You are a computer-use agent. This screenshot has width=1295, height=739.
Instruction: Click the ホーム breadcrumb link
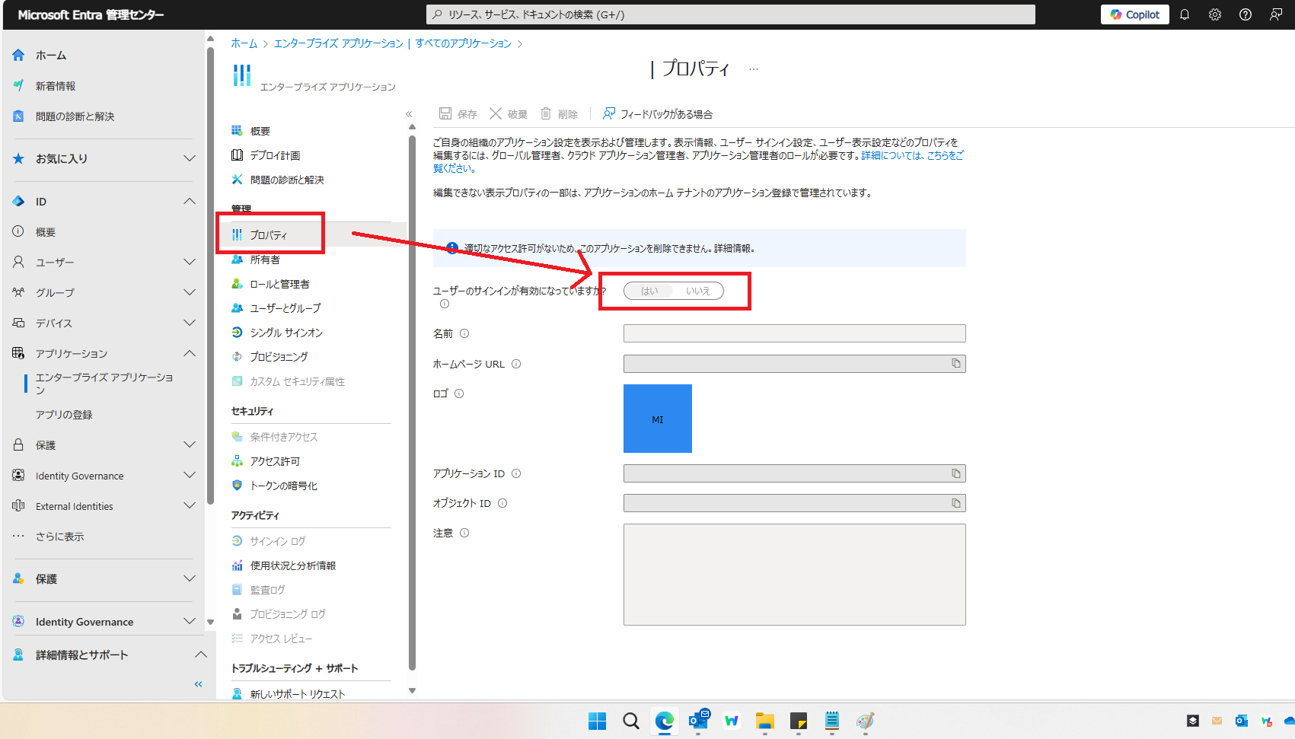(244, 43)
